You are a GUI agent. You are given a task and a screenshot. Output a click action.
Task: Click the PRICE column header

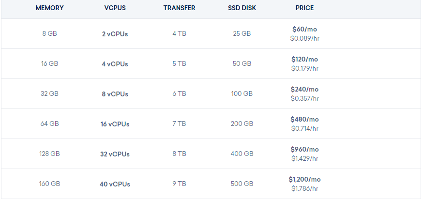304,8
